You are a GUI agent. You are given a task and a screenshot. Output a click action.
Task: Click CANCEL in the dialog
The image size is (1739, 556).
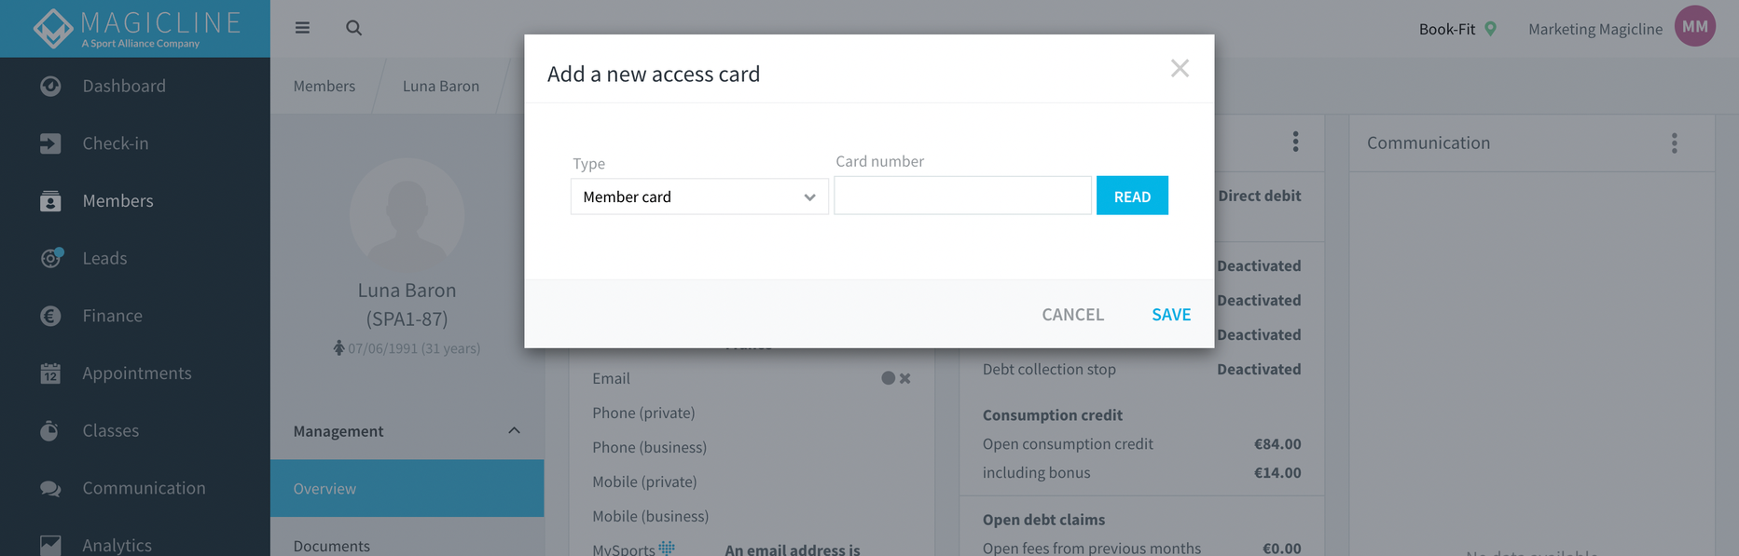point(1072,315)
